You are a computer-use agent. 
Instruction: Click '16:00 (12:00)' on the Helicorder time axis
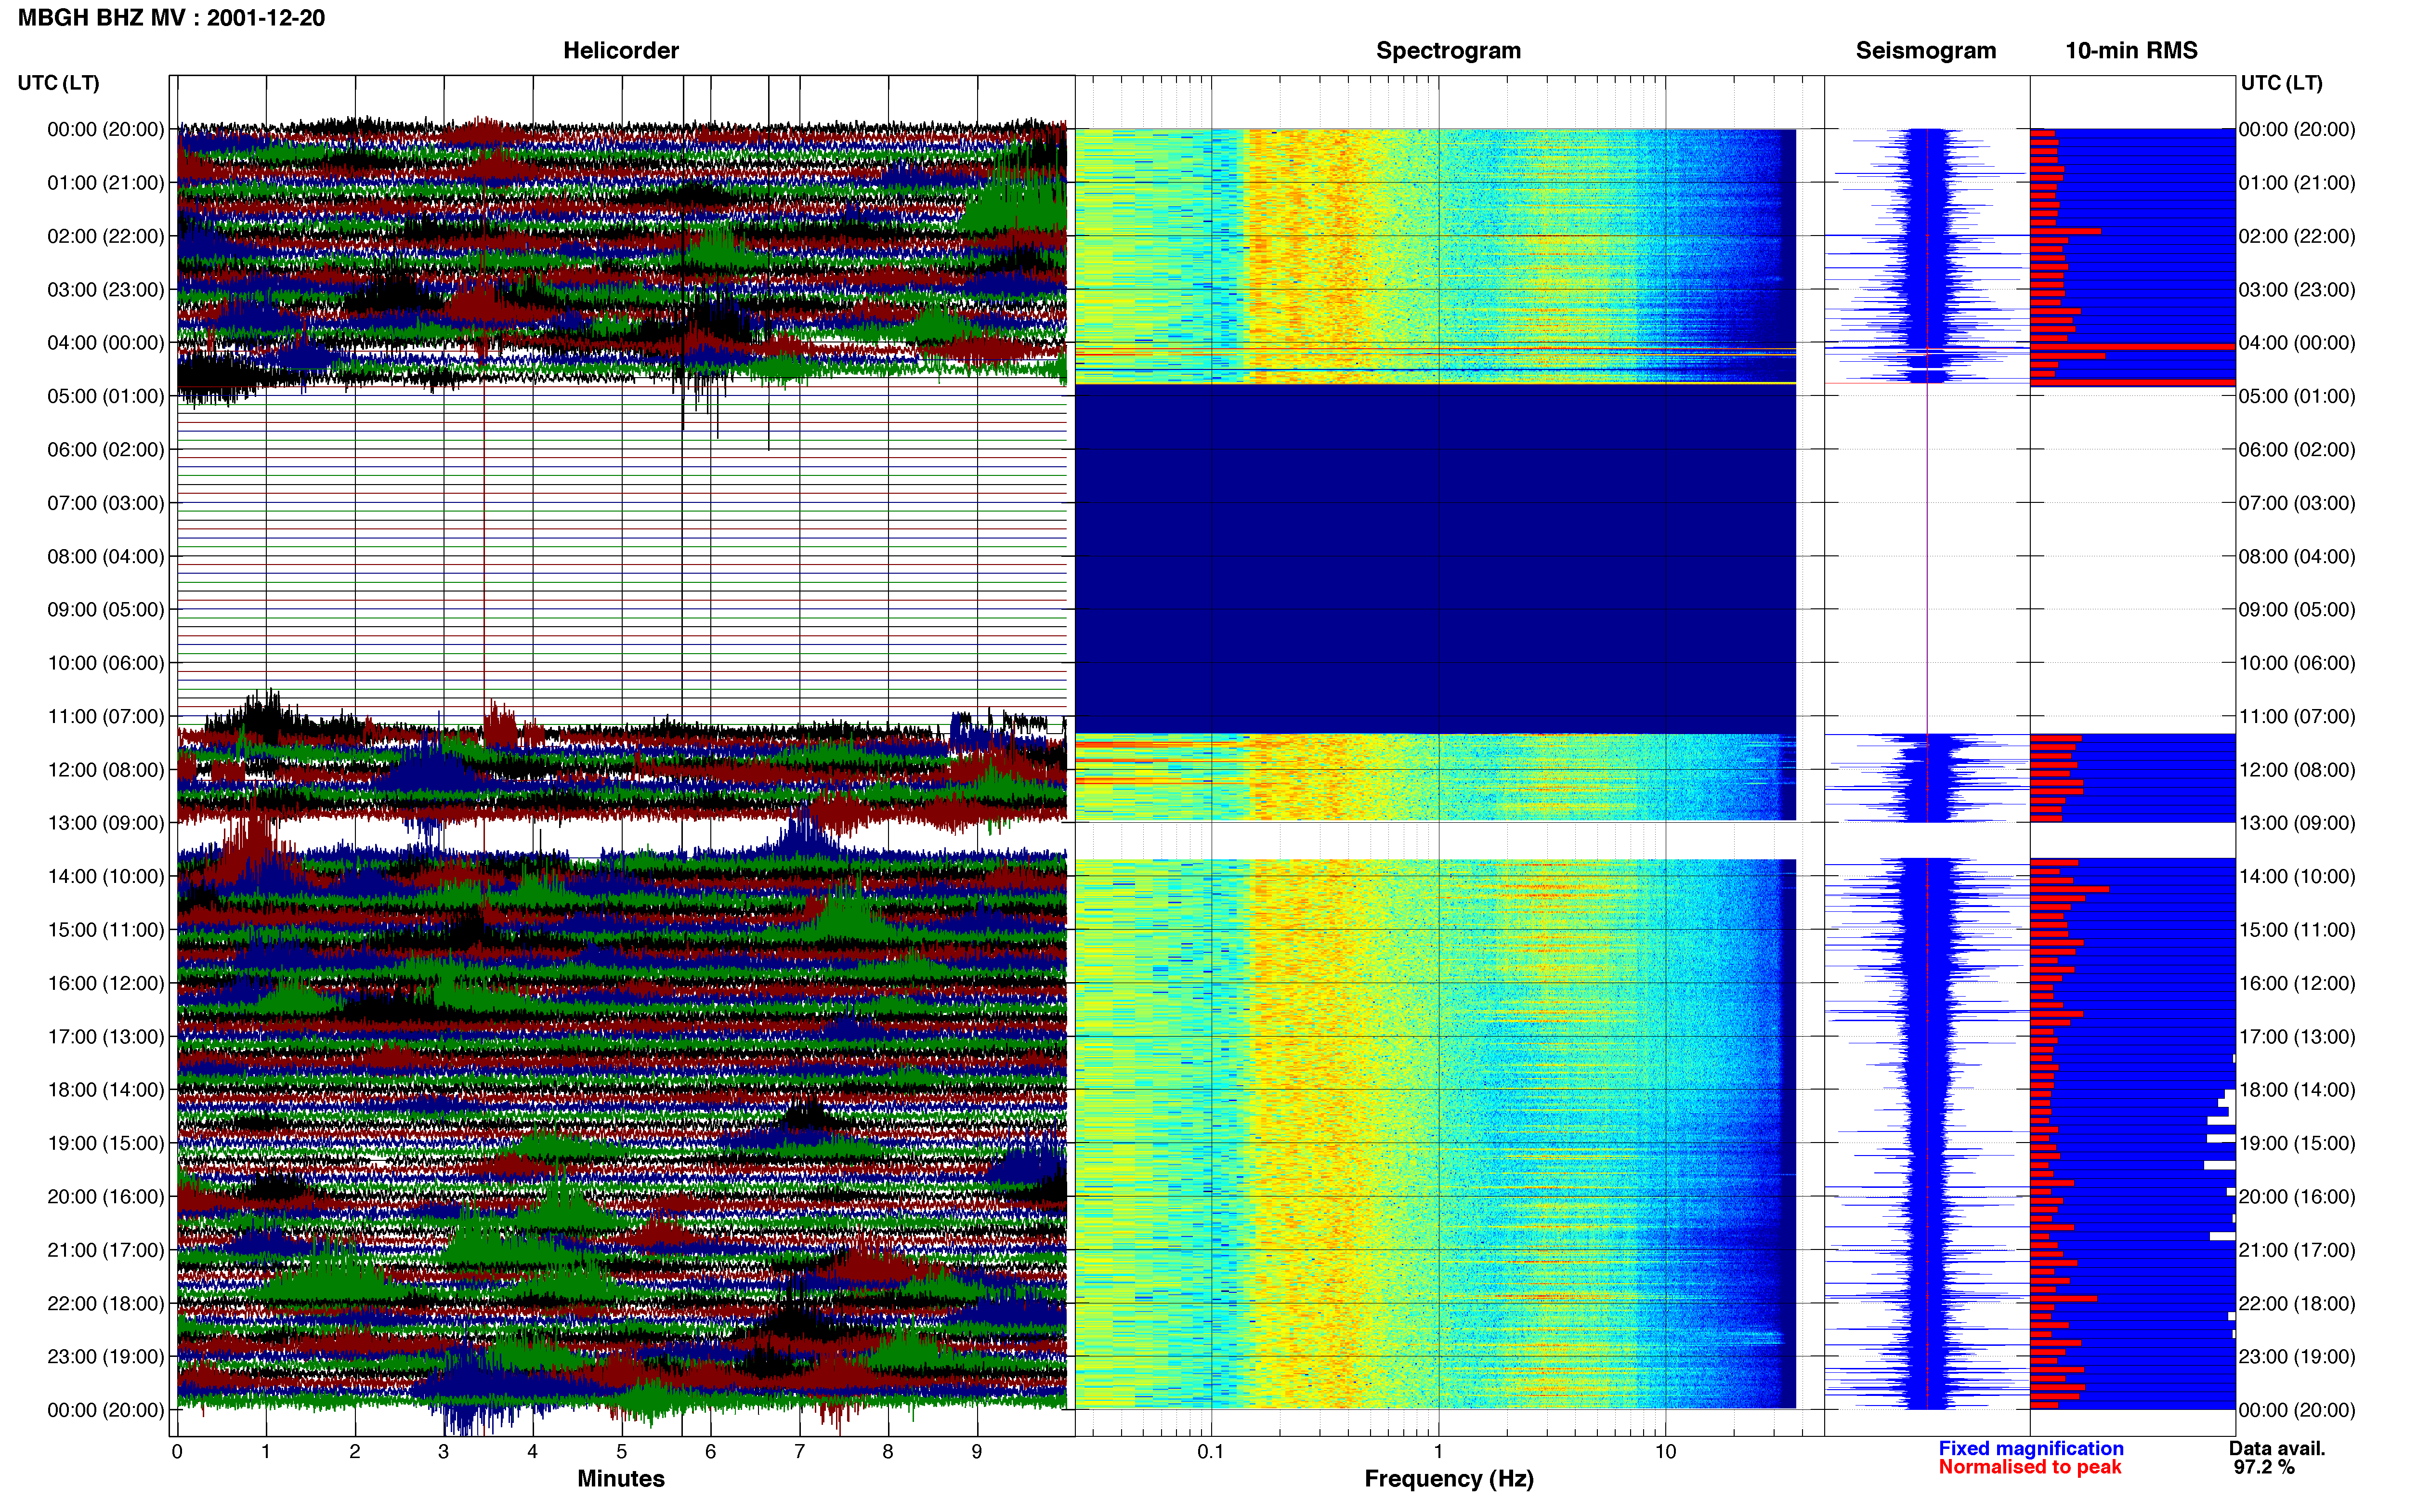(105, 983)
